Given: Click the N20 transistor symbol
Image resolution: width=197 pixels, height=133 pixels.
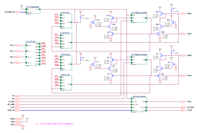Looking at the screenshot, I should coord(161,27).
